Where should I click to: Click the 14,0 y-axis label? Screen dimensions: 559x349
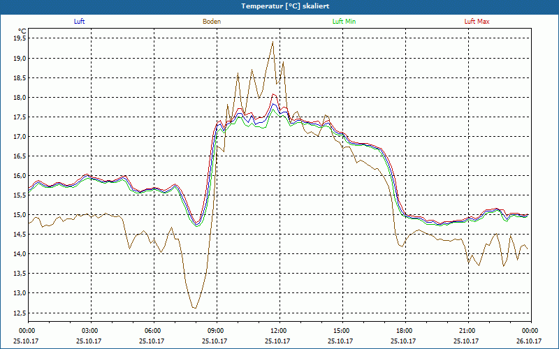pos(20,254)
